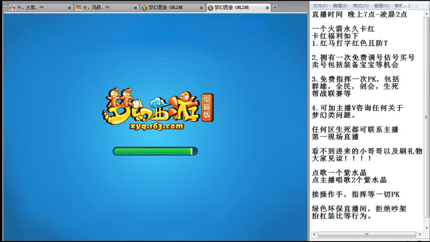
Task: Click the line 4.可加主播V咨询任何关于
Action: pos(357,108)
